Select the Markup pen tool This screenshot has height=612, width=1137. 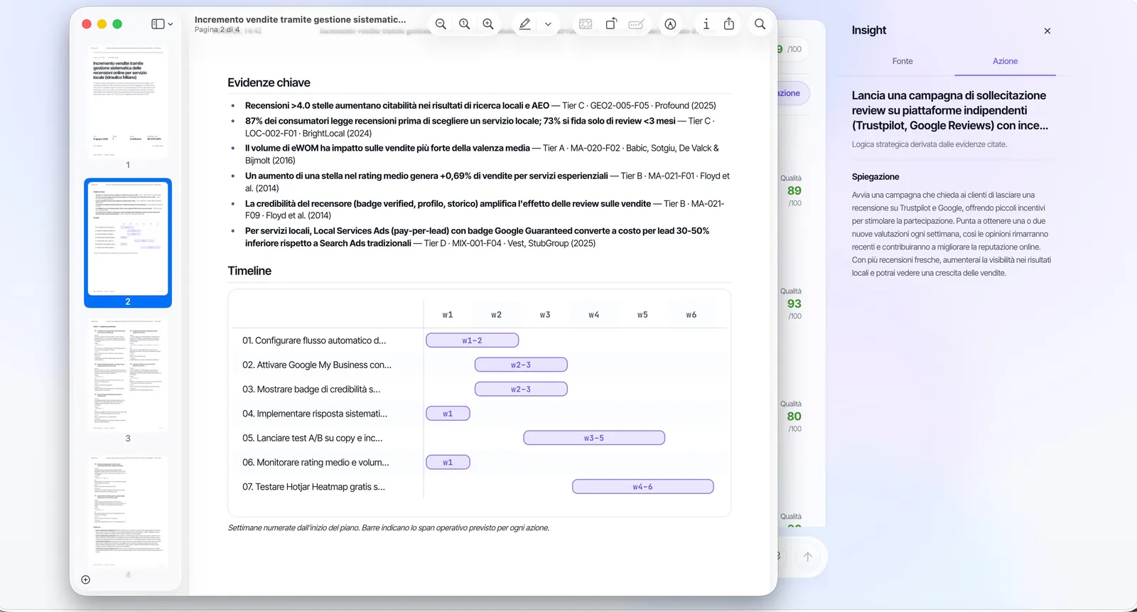tap(524, 24)
